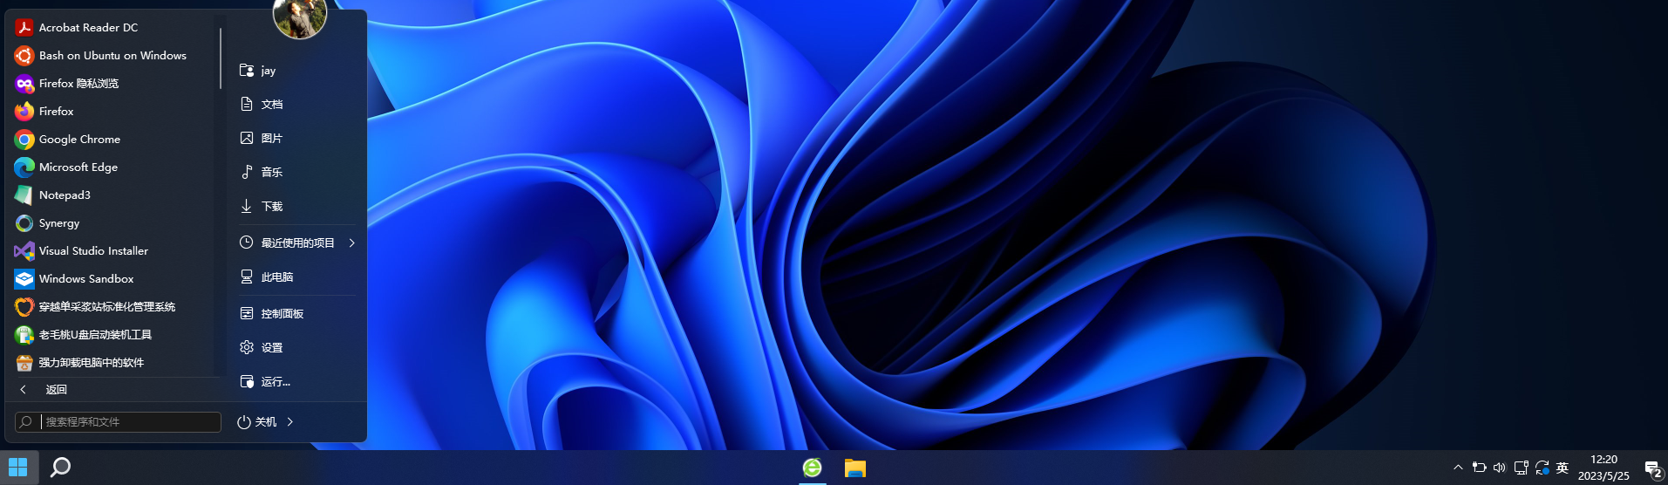Launch Bash on Ubuntu on Windows icon
1668x485 pixels.
(24, 55)
